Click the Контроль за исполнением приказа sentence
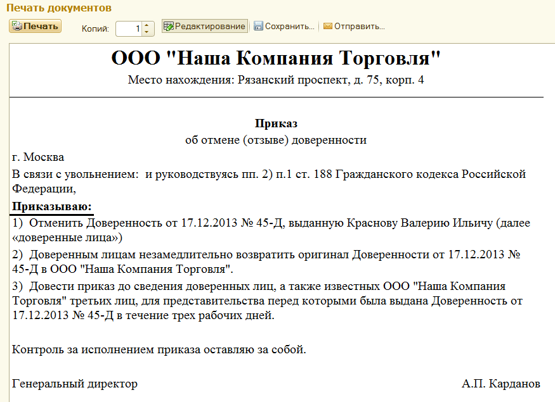 159,349
